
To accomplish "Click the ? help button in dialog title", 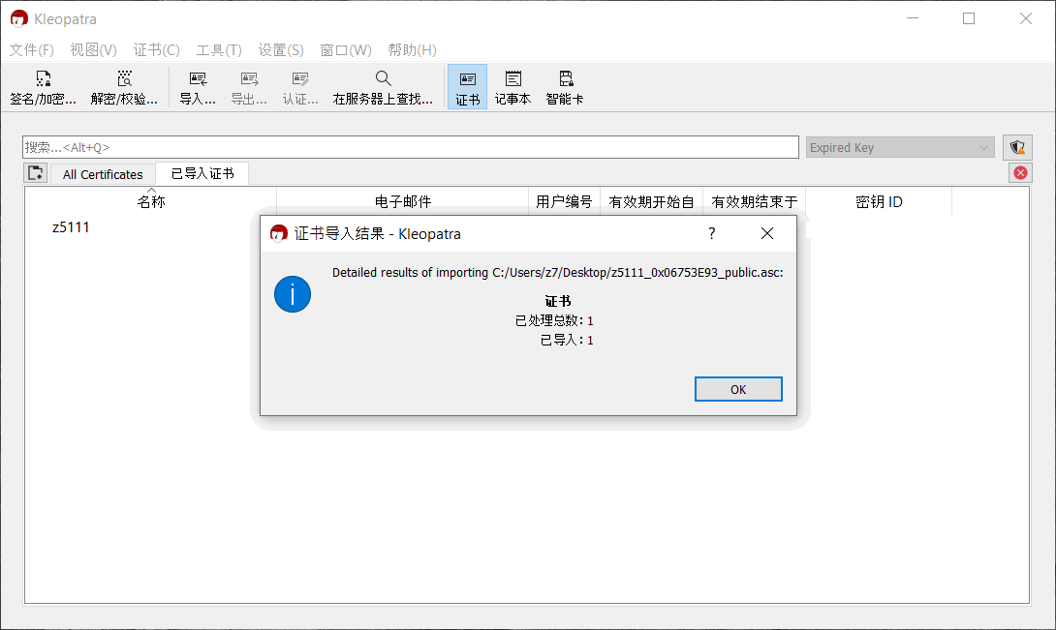I will point(712,233).
